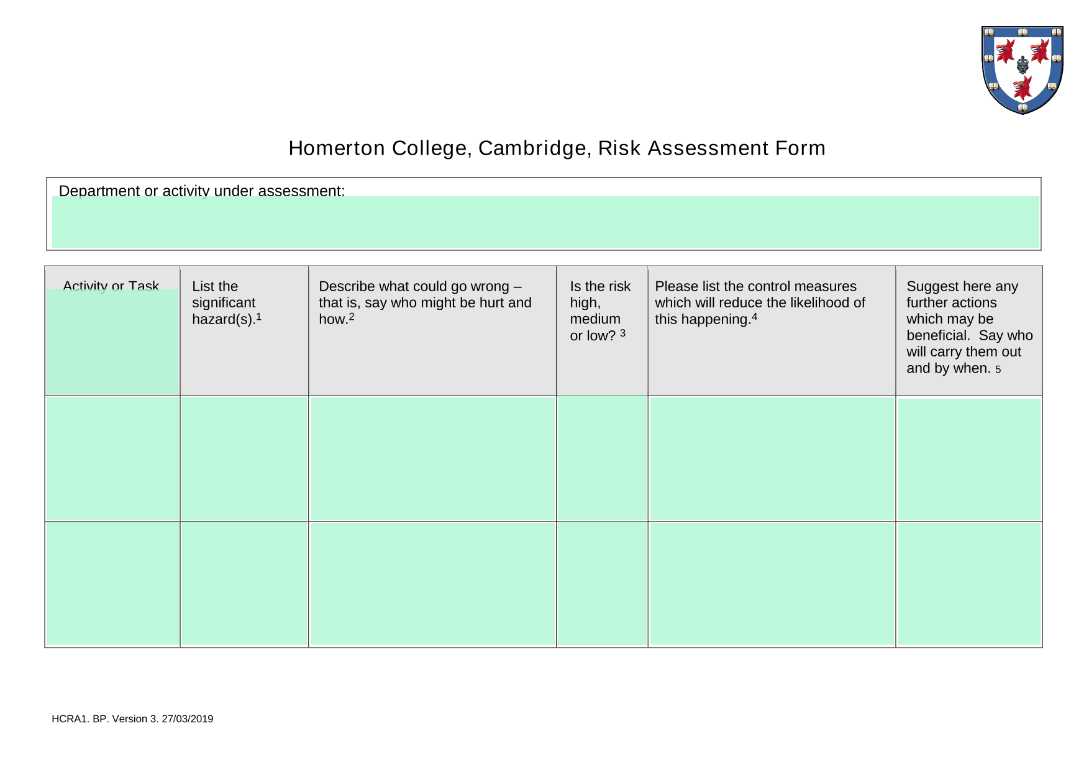
Task: Click the HCRA1 version footer text
Action: click(x=132, y=718)
